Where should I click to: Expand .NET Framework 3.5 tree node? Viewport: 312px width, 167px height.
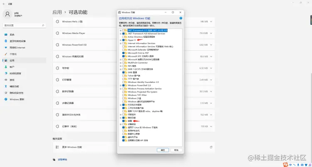[x=121, y=30]
